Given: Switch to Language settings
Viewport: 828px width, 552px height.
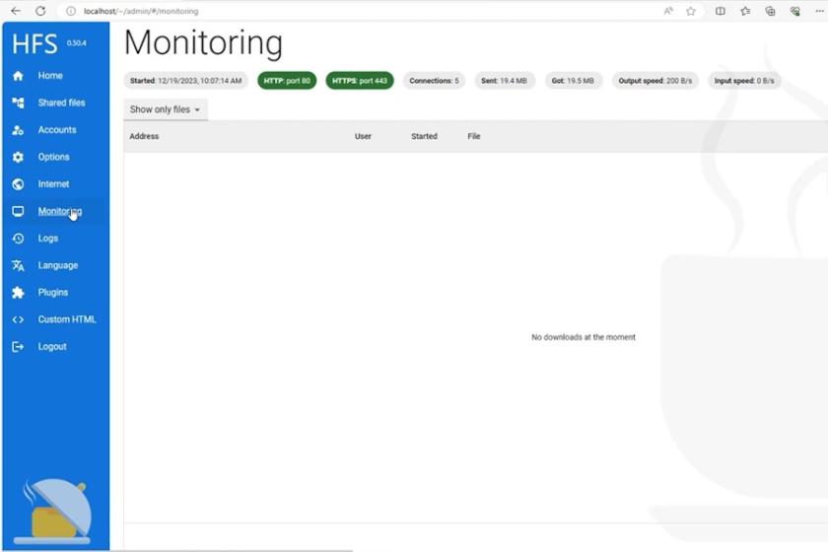Looking at the screenshot, I should [58, 265].
